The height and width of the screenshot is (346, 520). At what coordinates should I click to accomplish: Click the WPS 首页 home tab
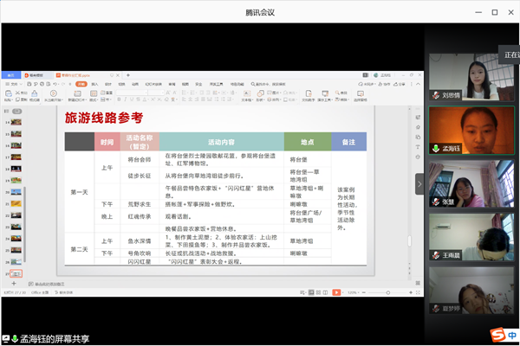[x=11, y=75]
